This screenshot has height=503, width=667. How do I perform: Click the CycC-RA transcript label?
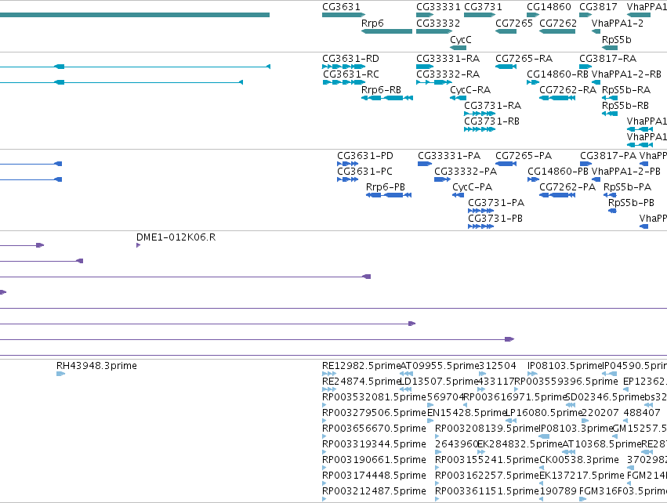click(x=470, y=90)
